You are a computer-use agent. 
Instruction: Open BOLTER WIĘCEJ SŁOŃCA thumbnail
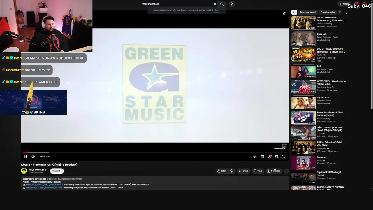click(303, 54)
